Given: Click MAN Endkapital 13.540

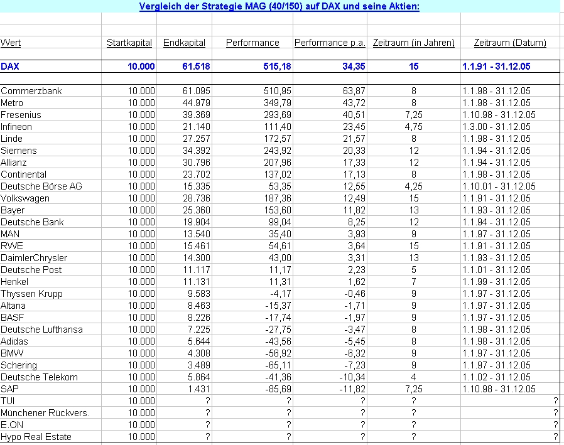Looking at the screenshot, I should [196, 234].
